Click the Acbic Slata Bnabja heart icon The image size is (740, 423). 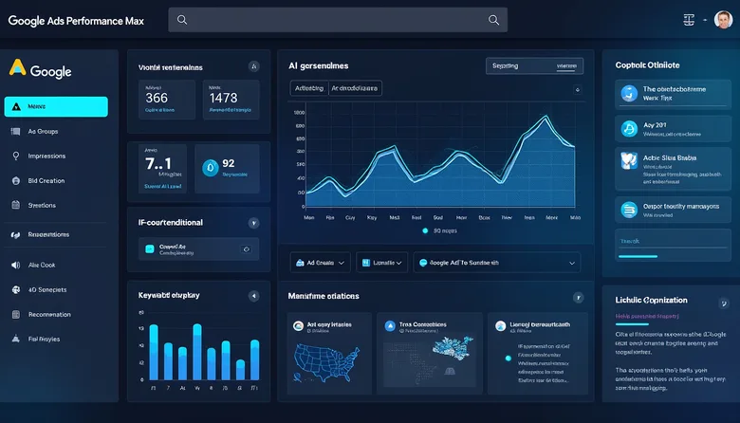point(629,161)
